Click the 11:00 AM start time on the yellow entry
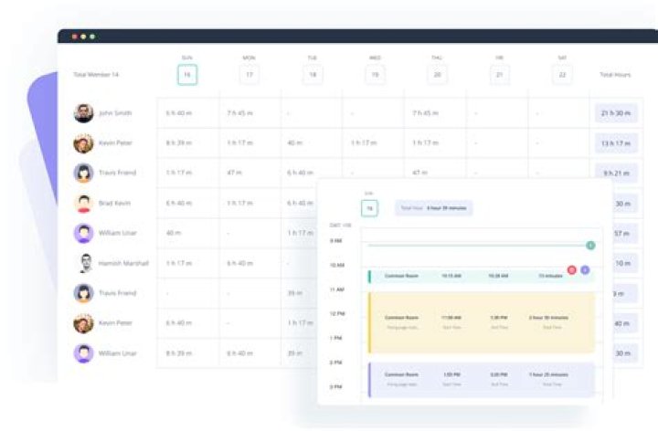The width and height of the screenshot is (658, 431). 451,318
